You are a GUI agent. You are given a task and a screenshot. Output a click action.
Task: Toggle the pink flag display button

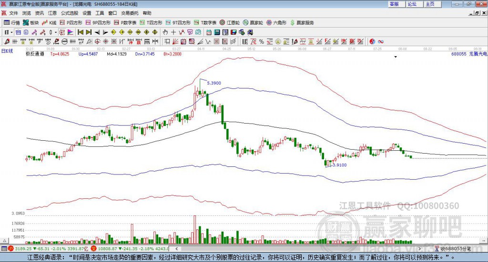click(x=71, y=32)
